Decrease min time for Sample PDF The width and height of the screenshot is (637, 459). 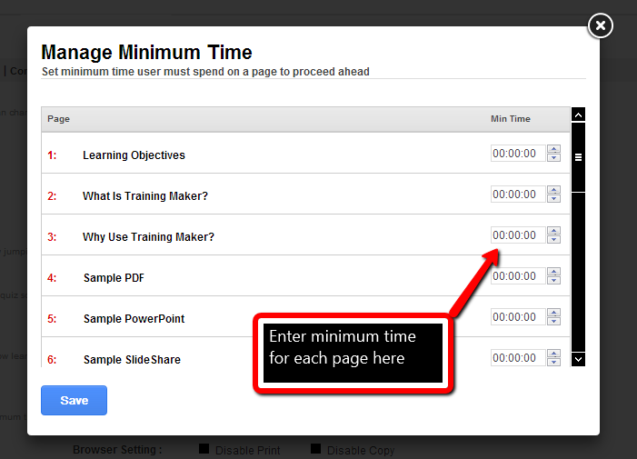[x=554, y=281]
